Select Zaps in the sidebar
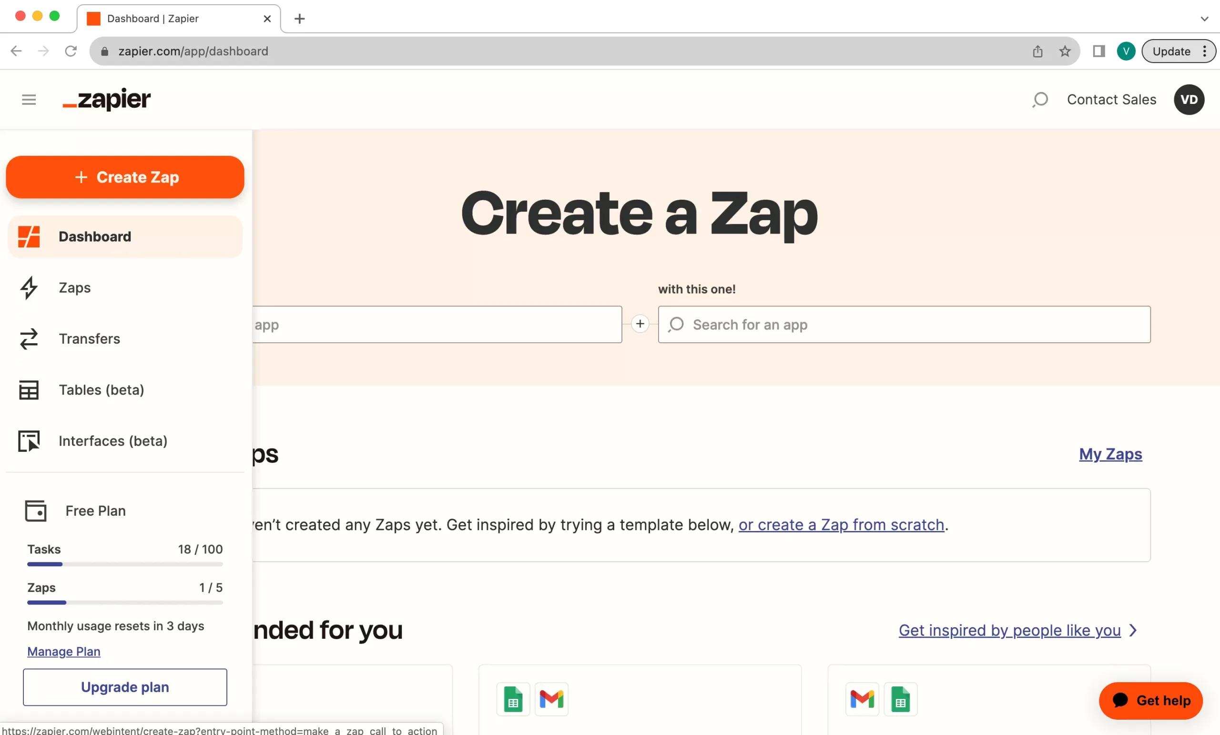 click(74, 288)
